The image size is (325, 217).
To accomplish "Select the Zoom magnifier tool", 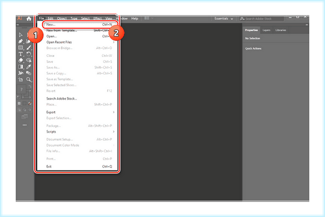I will (29, 80).
